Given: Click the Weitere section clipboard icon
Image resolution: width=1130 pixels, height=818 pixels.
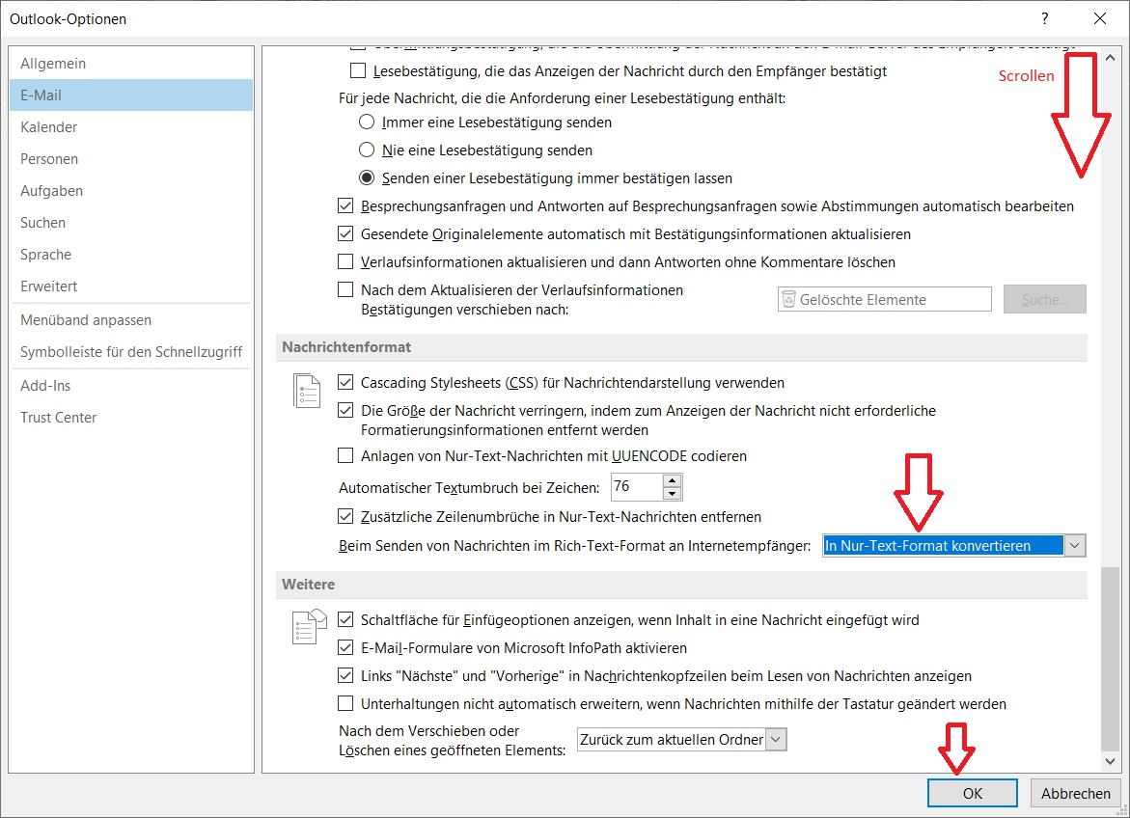Looking at the screenshot, I should 309,626.
